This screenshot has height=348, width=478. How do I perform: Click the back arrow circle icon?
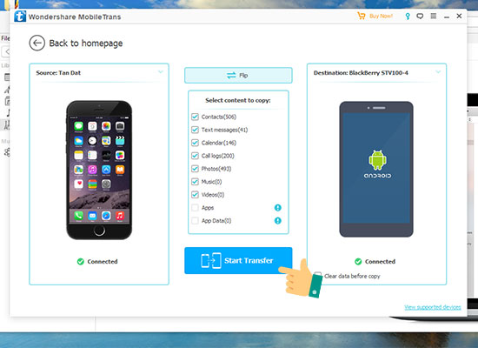pos(37,43)
